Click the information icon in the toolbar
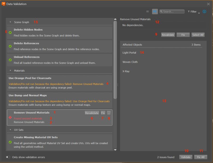 204,11
